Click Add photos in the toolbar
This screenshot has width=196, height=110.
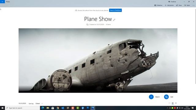tap(169, 5)
